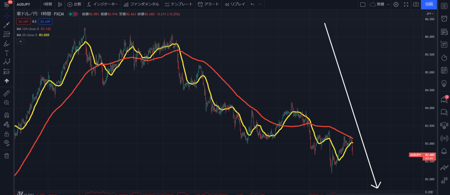The height and width of the screenshot is (195, 450).
Task: Toggle lock all drawings padlock
Action: [x=6, y=133]
